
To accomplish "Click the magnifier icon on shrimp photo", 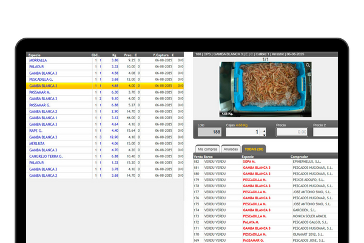I will coord(308,66).
